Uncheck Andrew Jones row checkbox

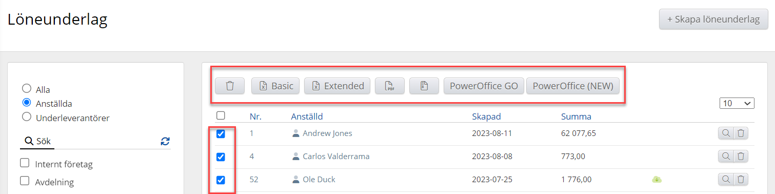(x=221, y=133)
